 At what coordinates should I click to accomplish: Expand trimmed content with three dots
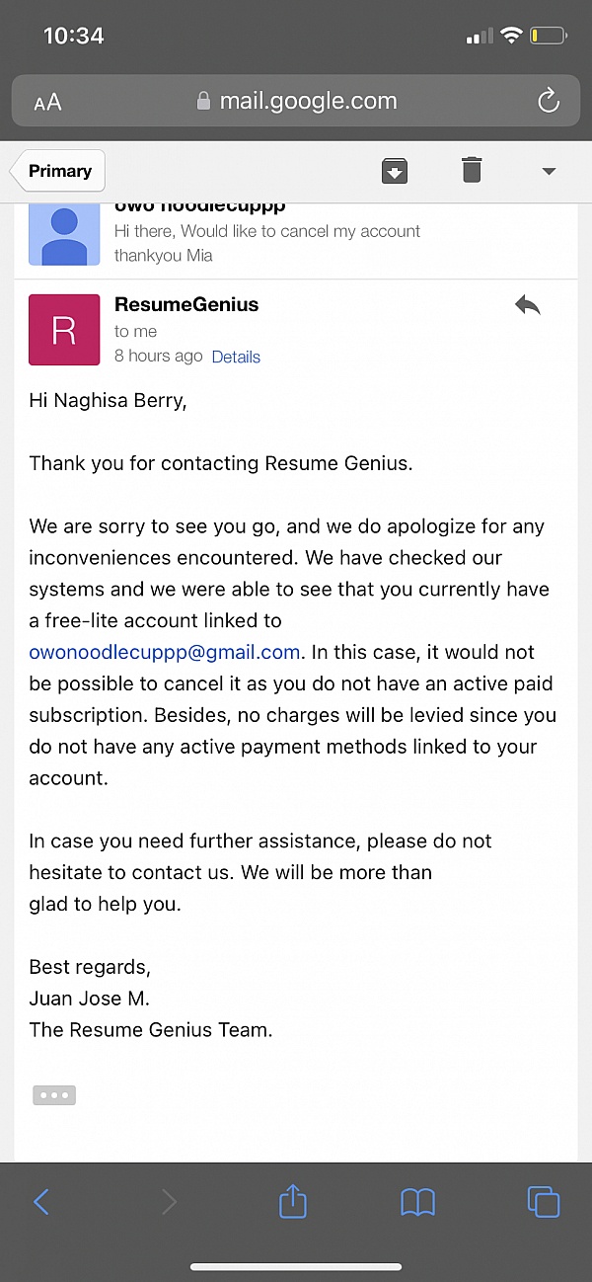(54, 1094)
